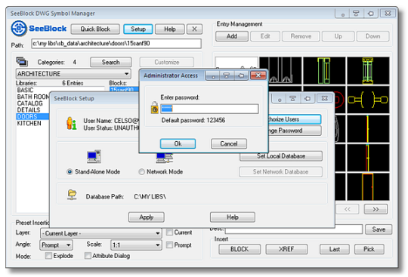
Task: Click the Path text field
Action: [x=116, y=43]
